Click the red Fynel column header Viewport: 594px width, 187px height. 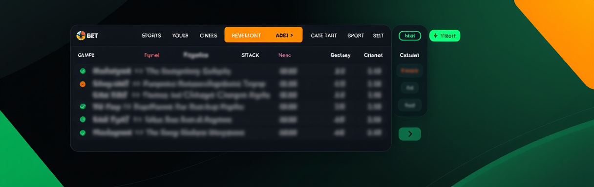click(152, 55)
